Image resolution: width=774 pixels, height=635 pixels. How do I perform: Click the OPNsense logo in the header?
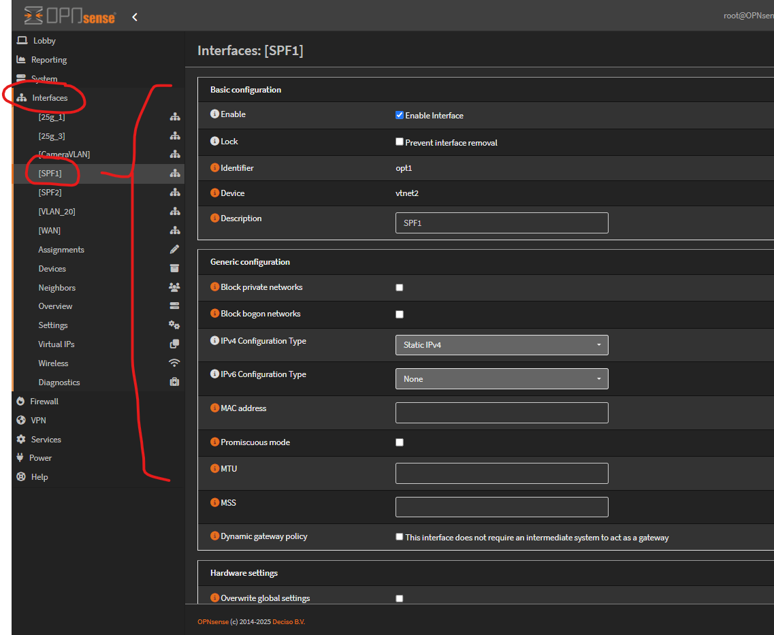(x=68, y=15)
